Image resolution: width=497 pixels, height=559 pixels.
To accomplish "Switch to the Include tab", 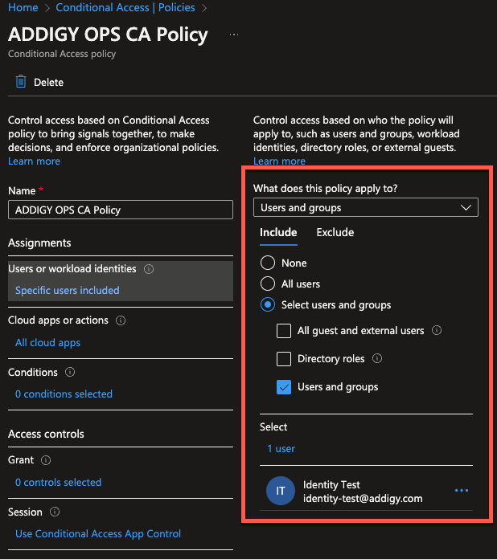I will 278,232.
